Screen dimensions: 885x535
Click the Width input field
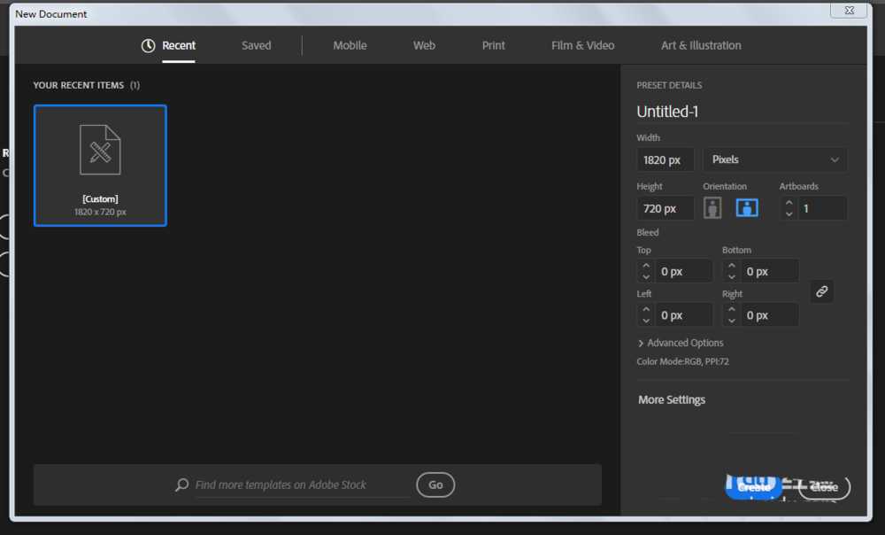665,159
